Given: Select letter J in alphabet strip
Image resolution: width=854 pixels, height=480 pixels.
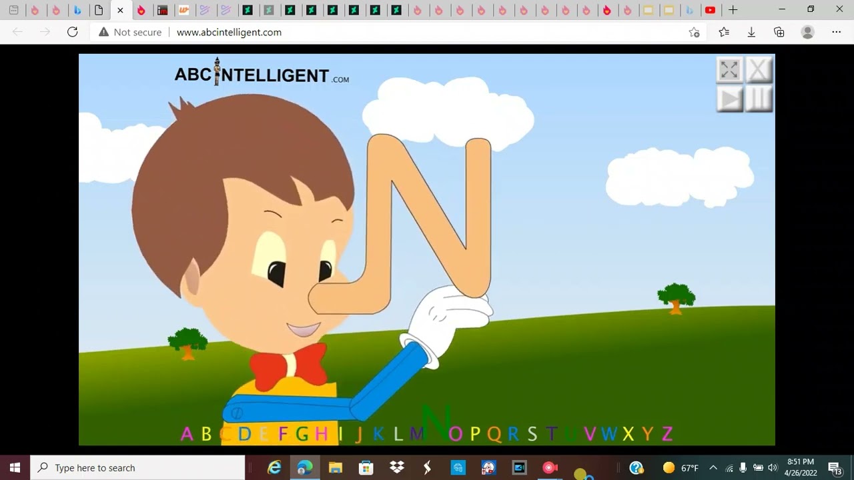Looking at the screenshot, I should pyautogui.click(x=359, y=435).
